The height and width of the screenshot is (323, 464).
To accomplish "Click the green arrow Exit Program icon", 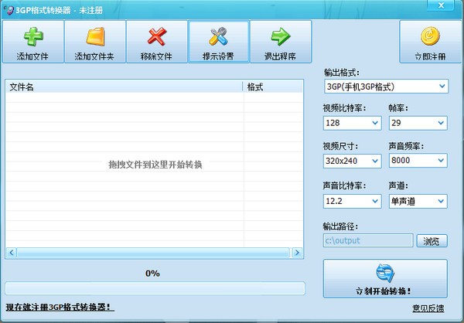I will 281,36.
